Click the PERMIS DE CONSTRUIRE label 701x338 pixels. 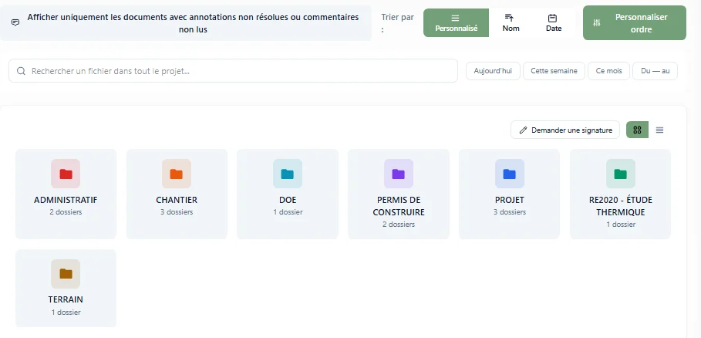tap(399, 206)
